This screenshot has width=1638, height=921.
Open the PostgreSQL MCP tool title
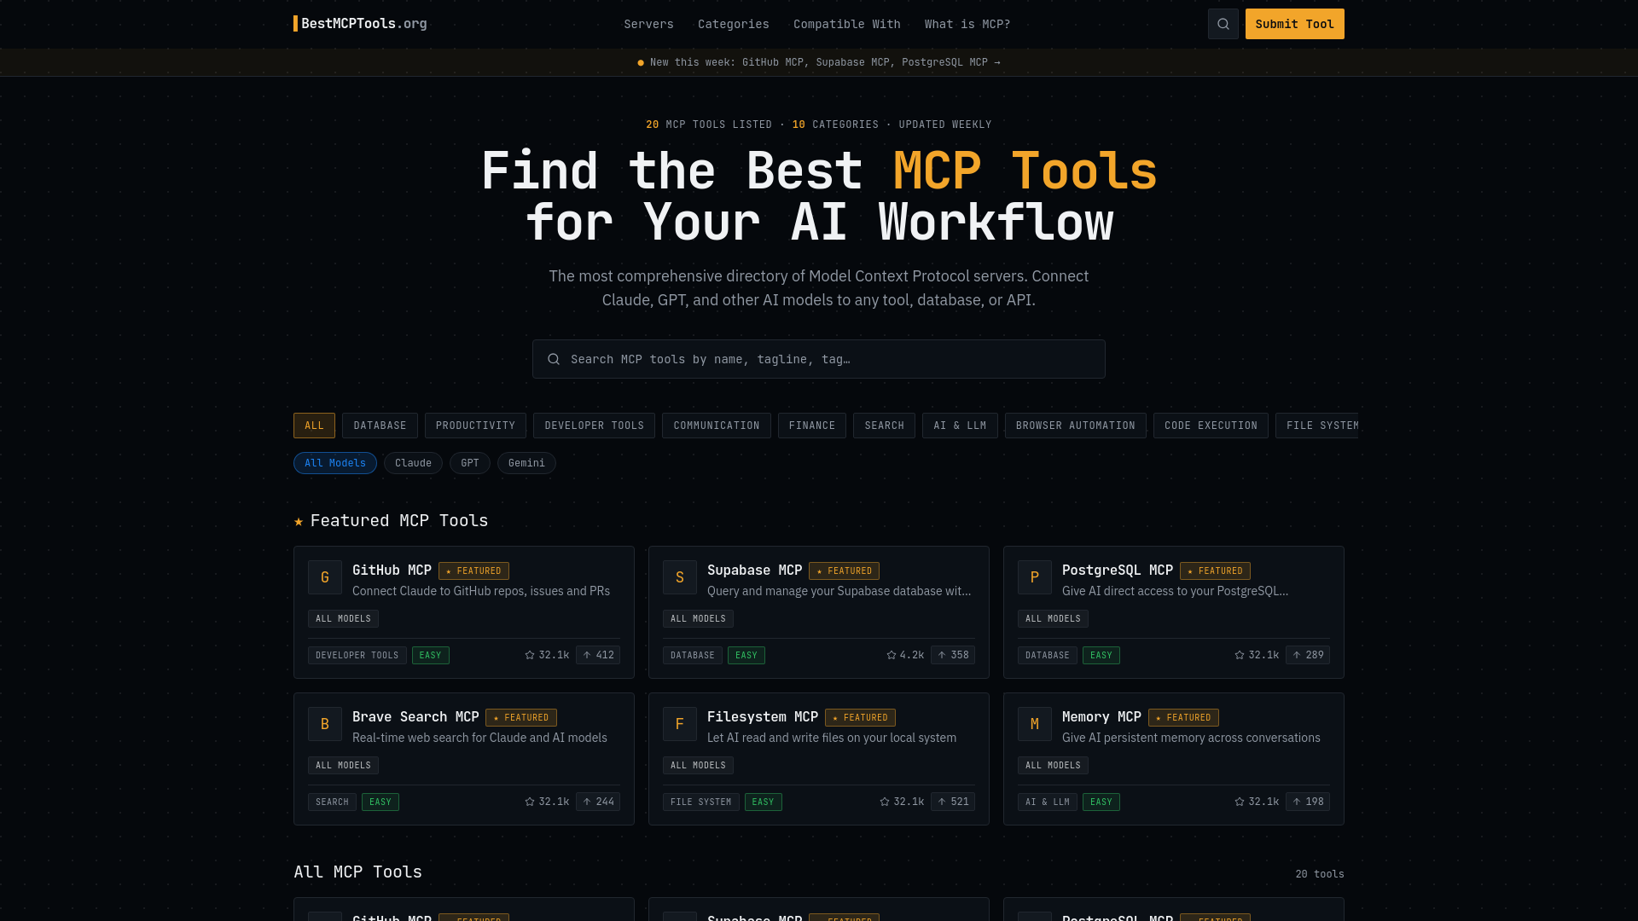coord(1117,571)
